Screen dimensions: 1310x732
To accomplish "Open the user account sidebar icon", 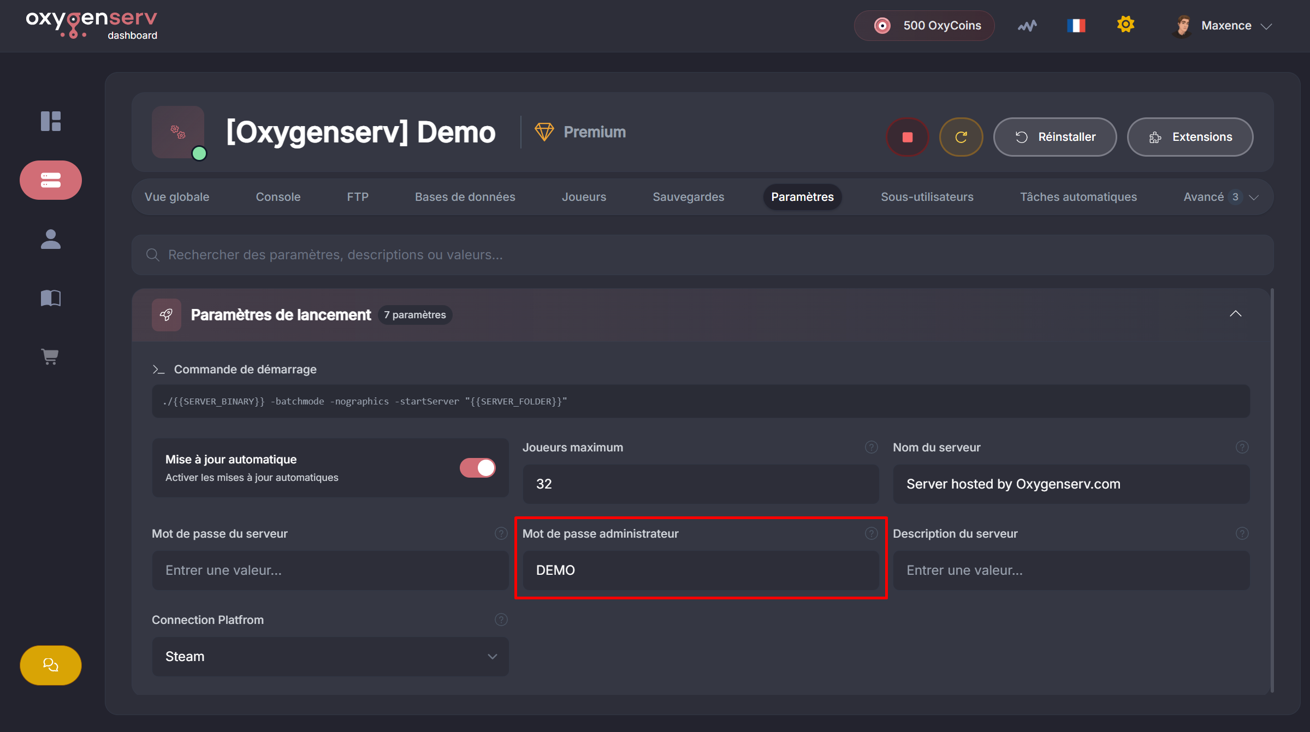I will 51,239.
